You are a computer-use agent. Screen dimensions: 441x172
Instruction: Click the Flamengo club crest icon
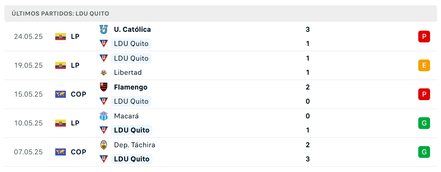(x=104, y=87)
